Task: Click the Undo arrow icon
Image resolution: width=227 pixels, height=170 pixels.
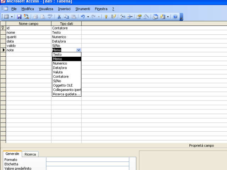Action: pyautogui.click(x=82, y=17)
